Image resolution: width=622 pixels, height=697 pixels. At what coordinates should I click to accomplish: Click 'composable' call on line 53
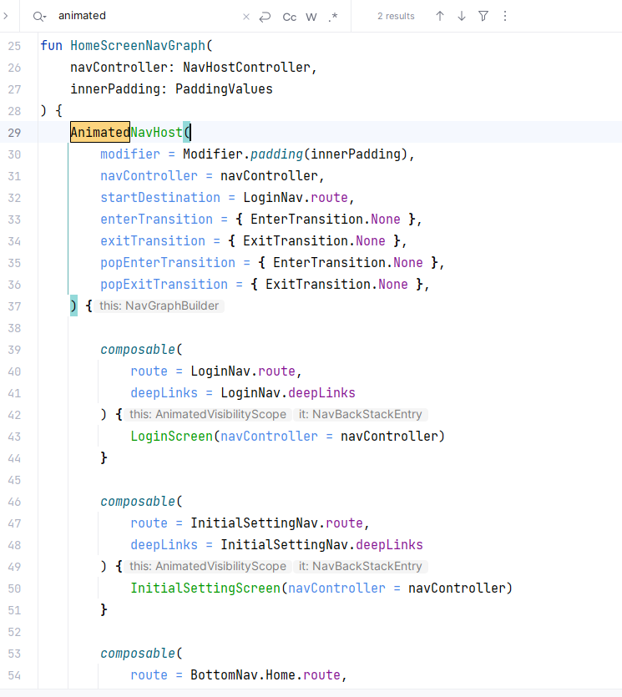138,654
